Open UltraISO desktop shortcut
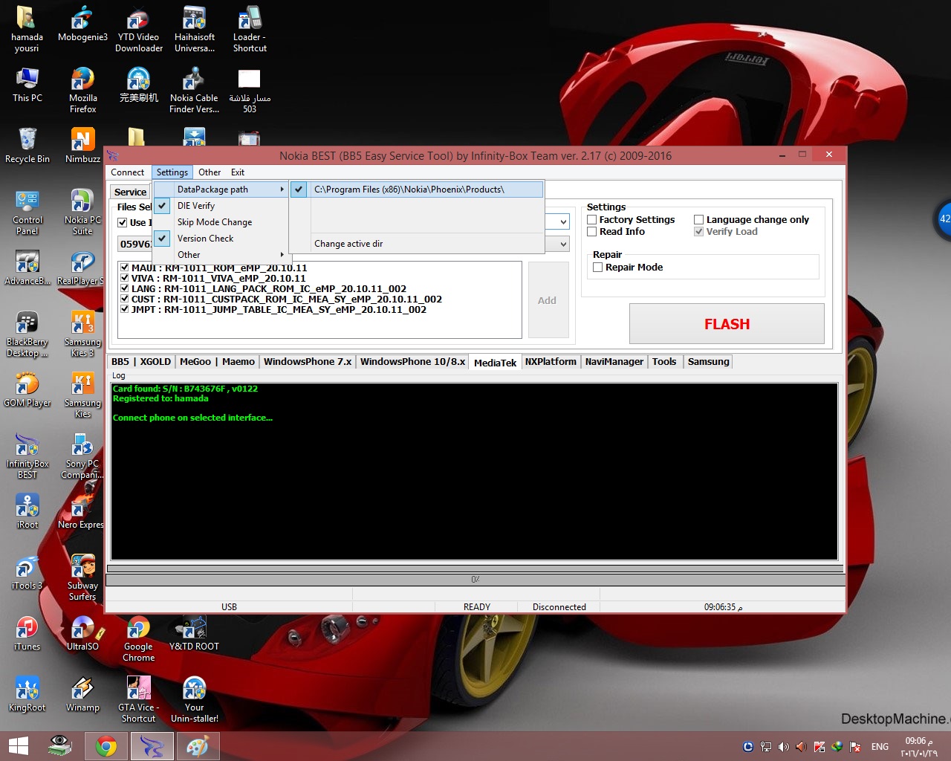Screen dimensions: 951x761 [82, 634]
